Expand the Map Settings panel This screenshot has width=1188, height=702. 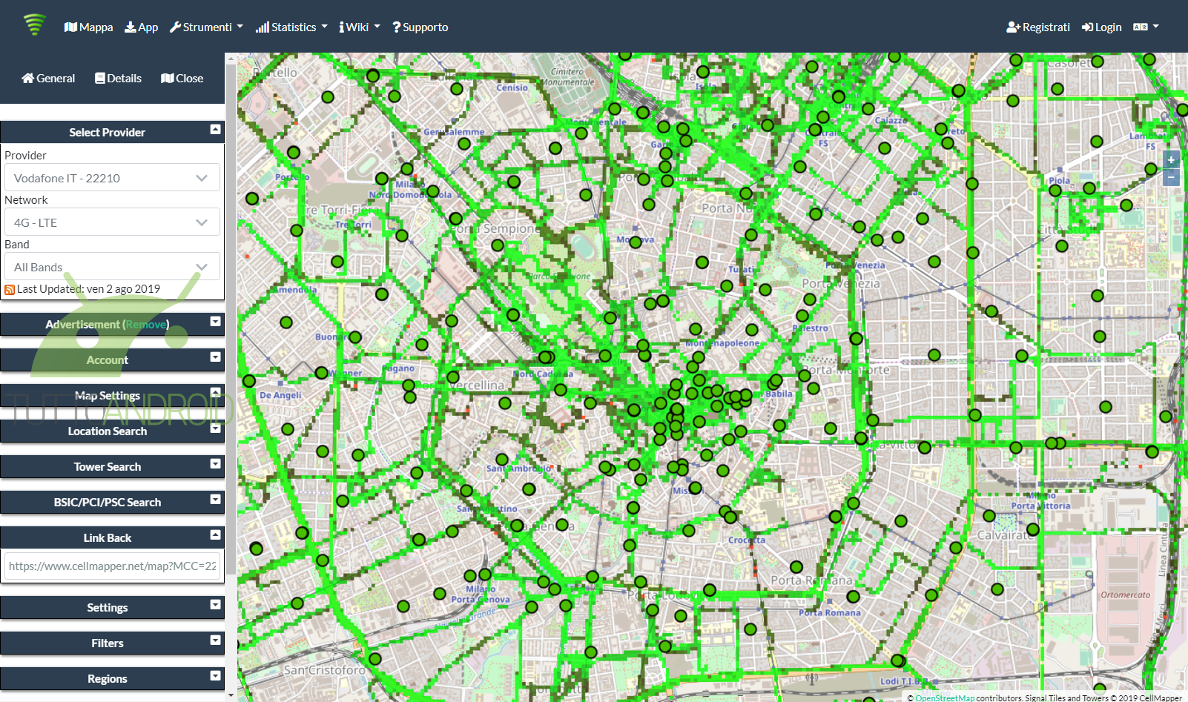[x=215, y=393]
